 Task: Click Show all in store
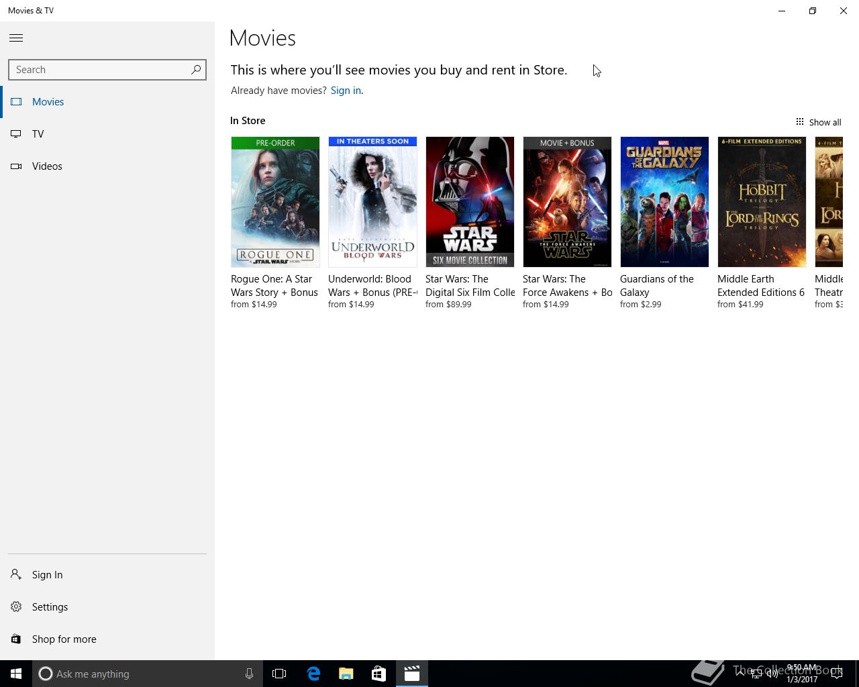[x=818, y=122]
